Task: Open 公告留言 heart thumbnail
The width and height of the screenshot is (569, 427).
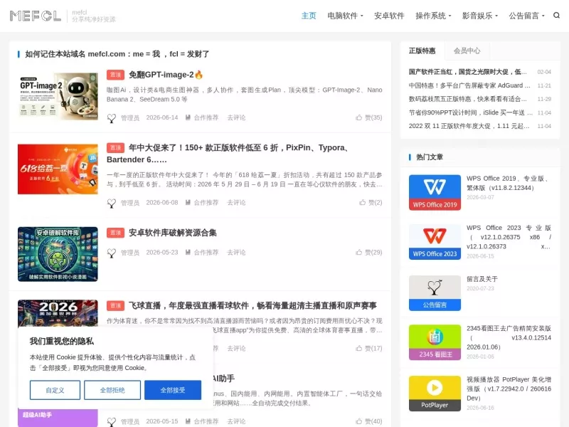Action: [x=435, y=293]
